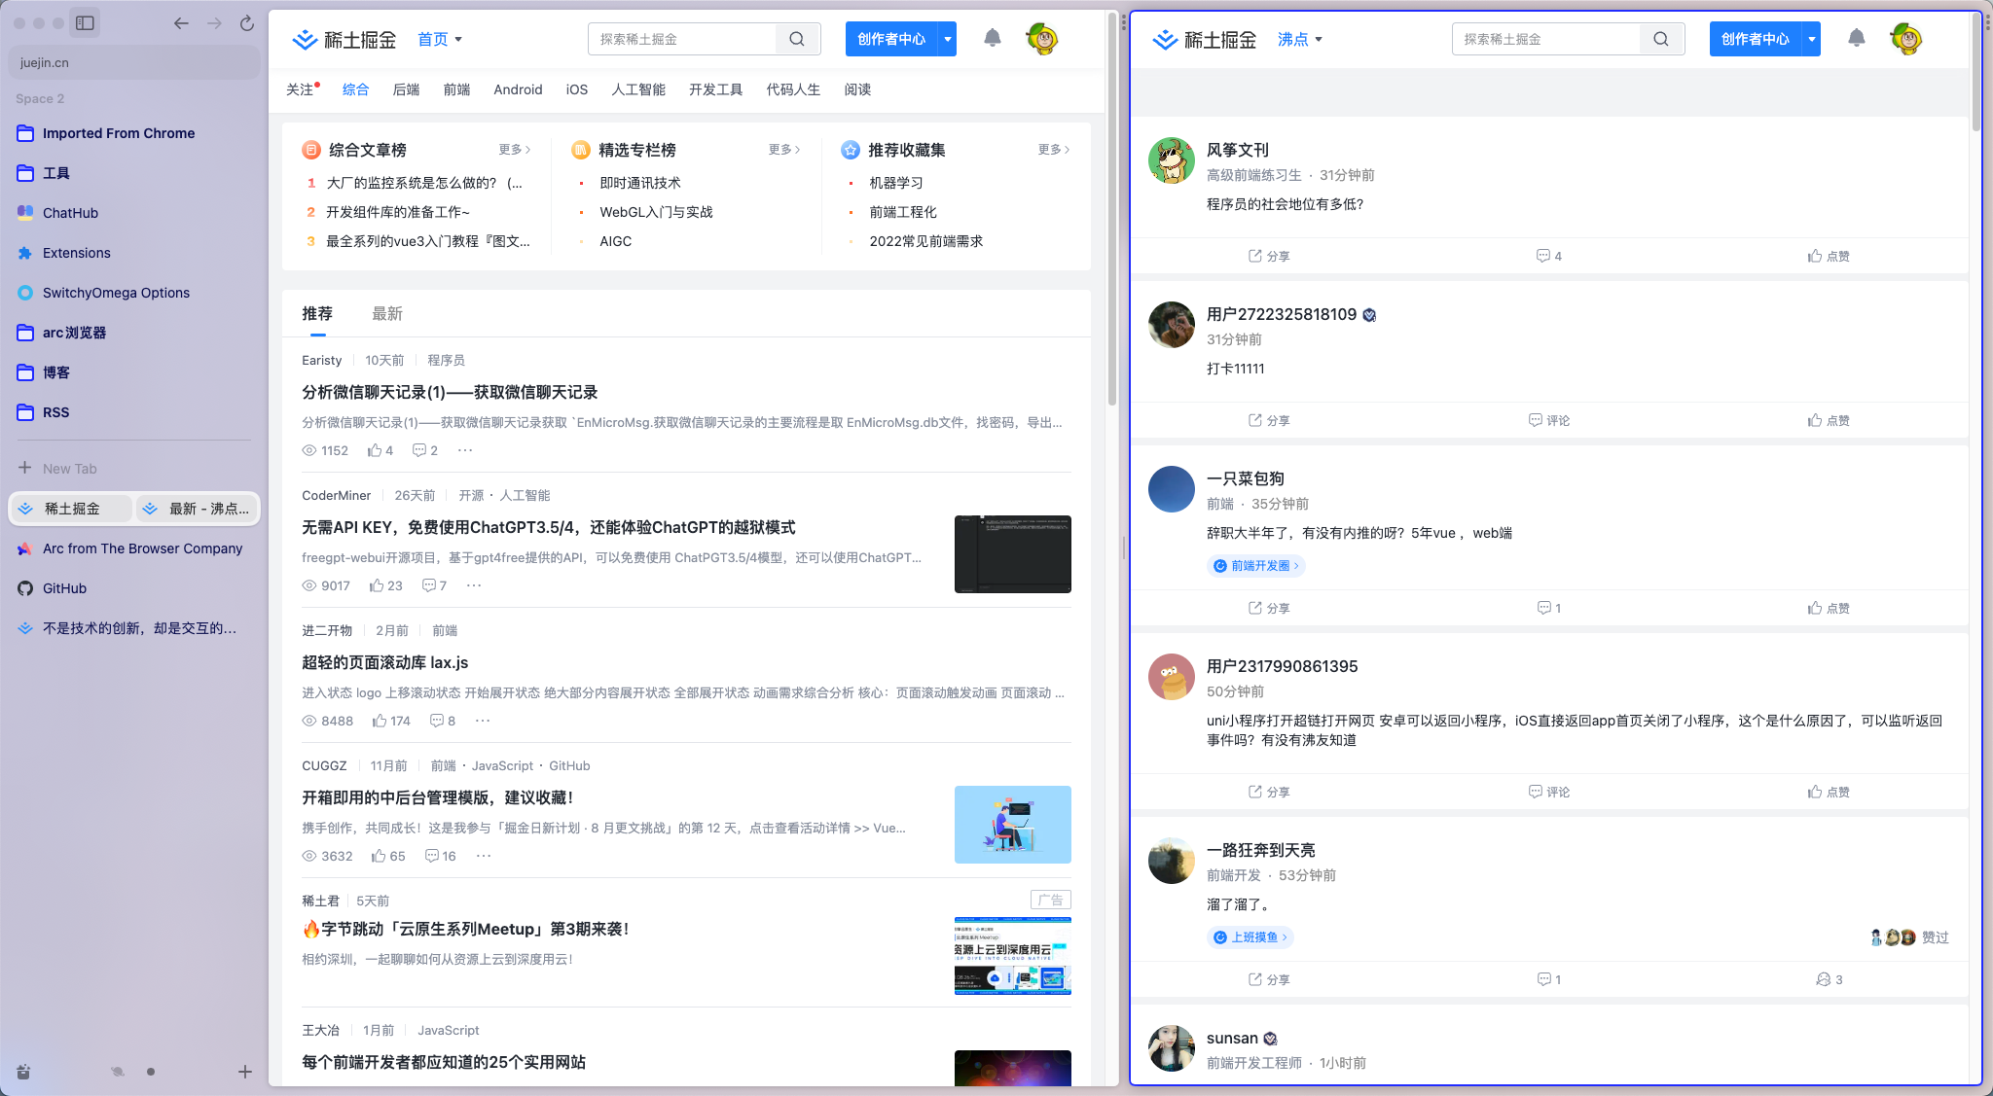Expand 更多 for 精选专栏榜
Screen dimensions: 1993x1096
tap(784, 150)
